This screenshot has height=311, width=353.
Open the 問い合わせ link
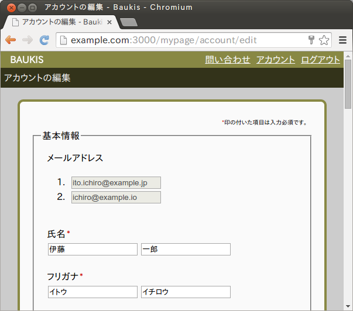228,60
